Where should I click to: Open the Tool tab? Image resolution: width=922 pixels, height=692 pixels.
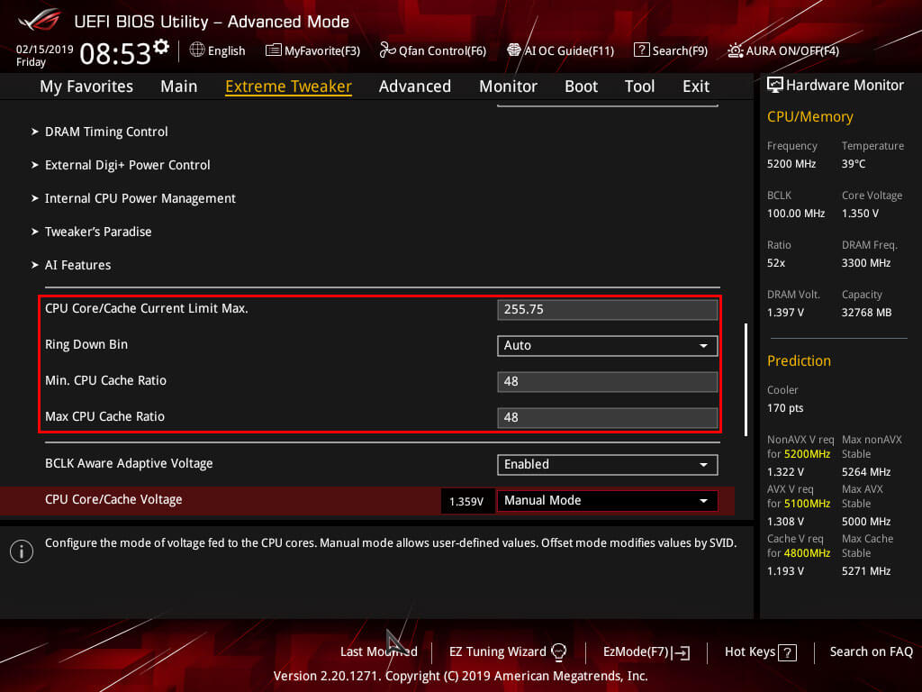(x=640, y=86)
